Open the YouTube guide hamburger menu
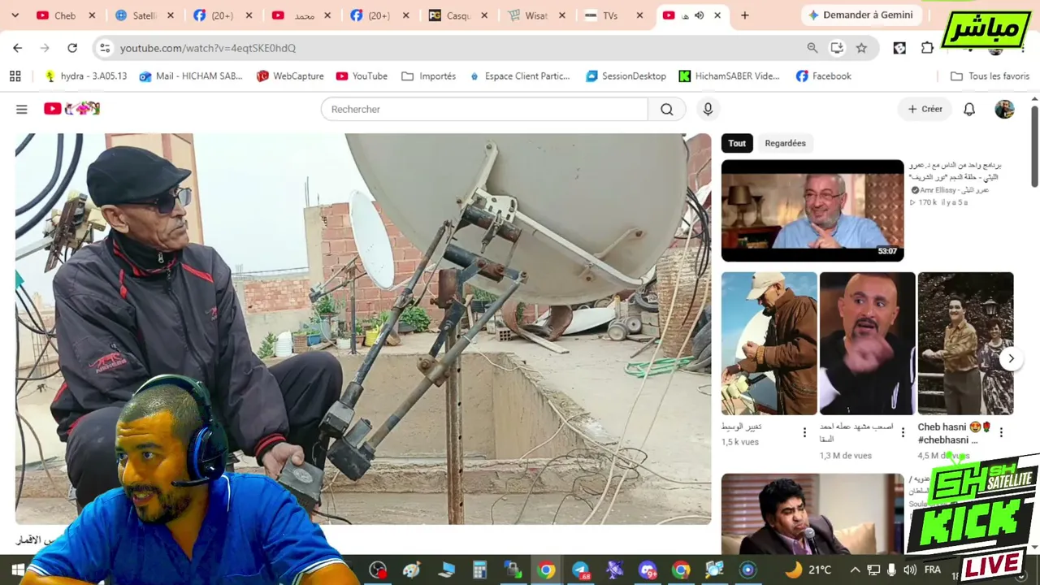The width and height of the screenshot is (1040, 585). click(x=22, y=109)
